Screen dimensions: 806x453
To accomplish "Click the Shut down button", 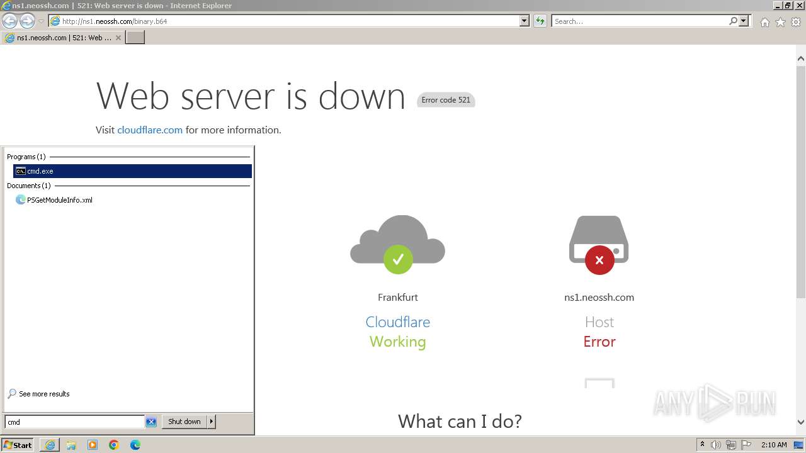I will tap(184, 422).
